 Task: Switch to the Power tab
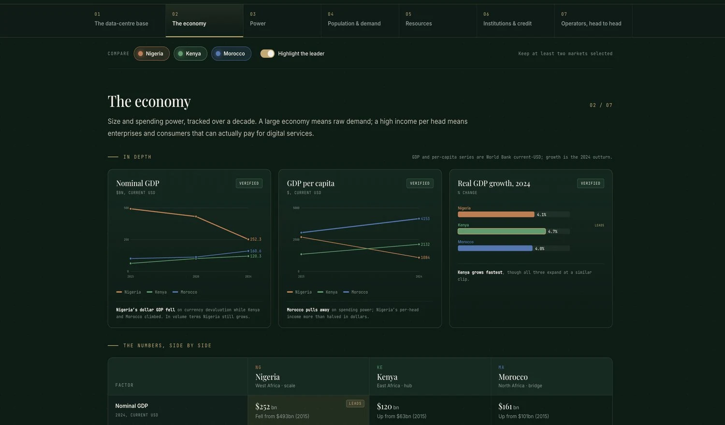(282, 21)
